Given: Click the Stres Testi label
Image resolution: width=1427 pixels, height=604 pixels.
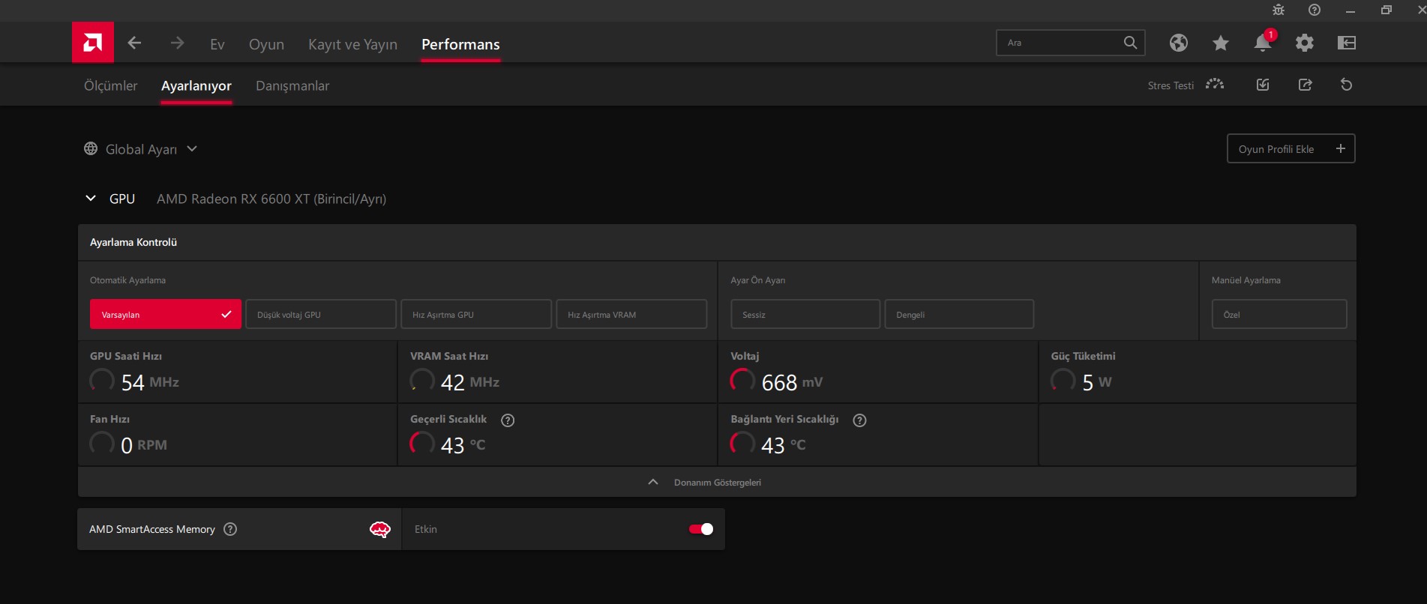Looking at the screenshot, I should point(1171,85).
